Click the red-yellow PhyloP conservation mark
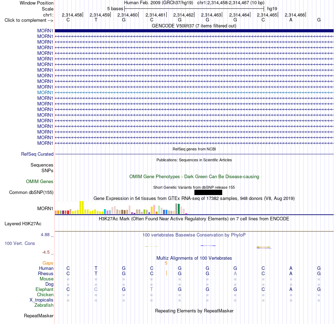 pos(264,247)
